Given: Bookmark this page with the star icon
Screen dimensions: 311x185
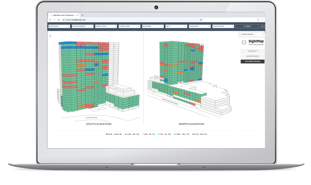Looking at the screenshot, I should (x=201, y=20).
